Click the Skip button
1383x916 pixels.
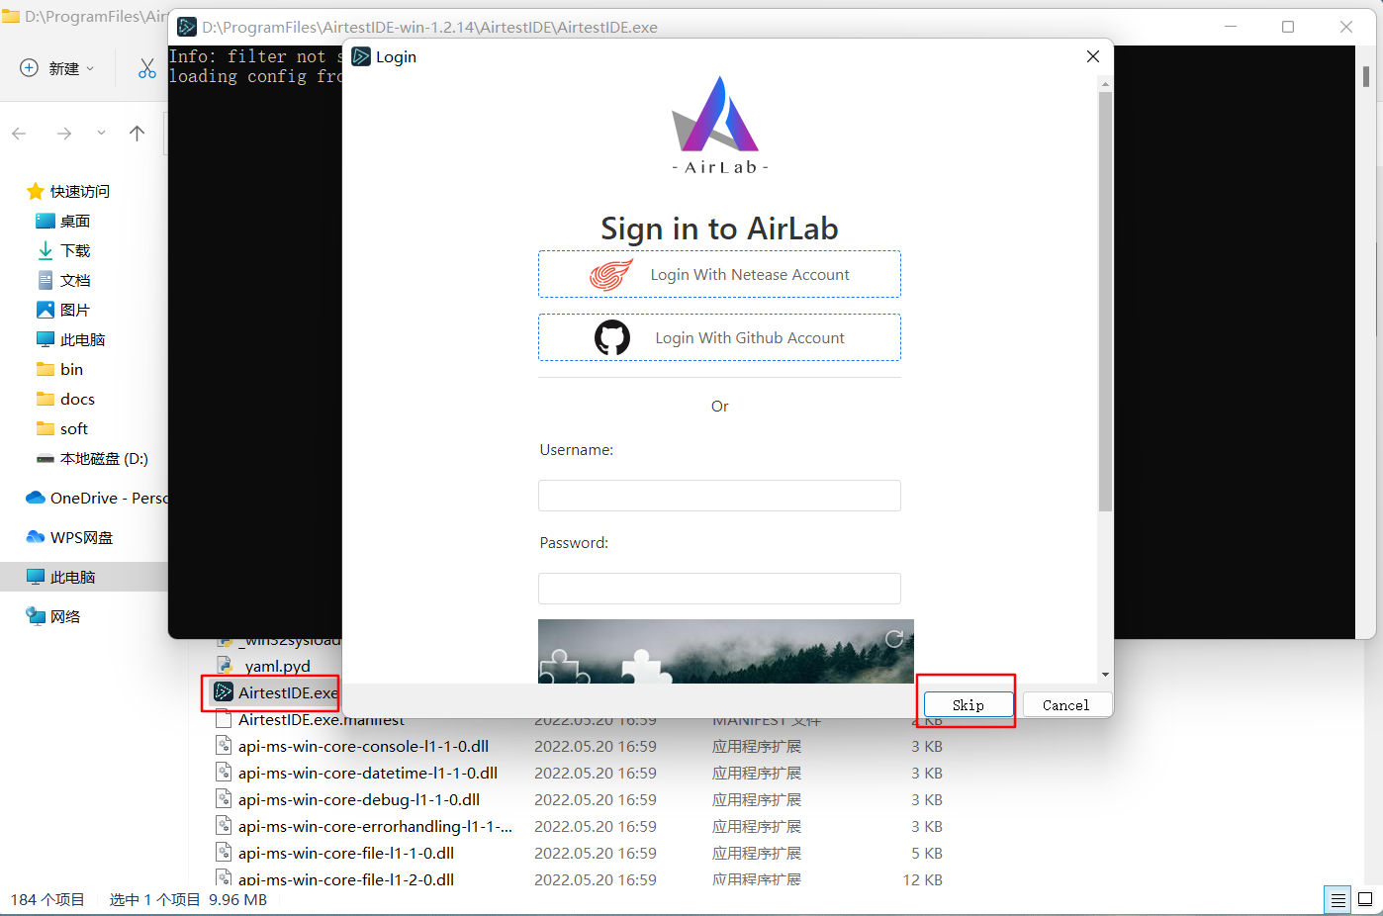(968, 704)
